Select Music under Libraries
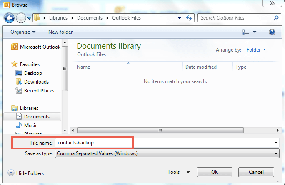The height and width of the screenshot is (185, 285). tap(27, 125)
